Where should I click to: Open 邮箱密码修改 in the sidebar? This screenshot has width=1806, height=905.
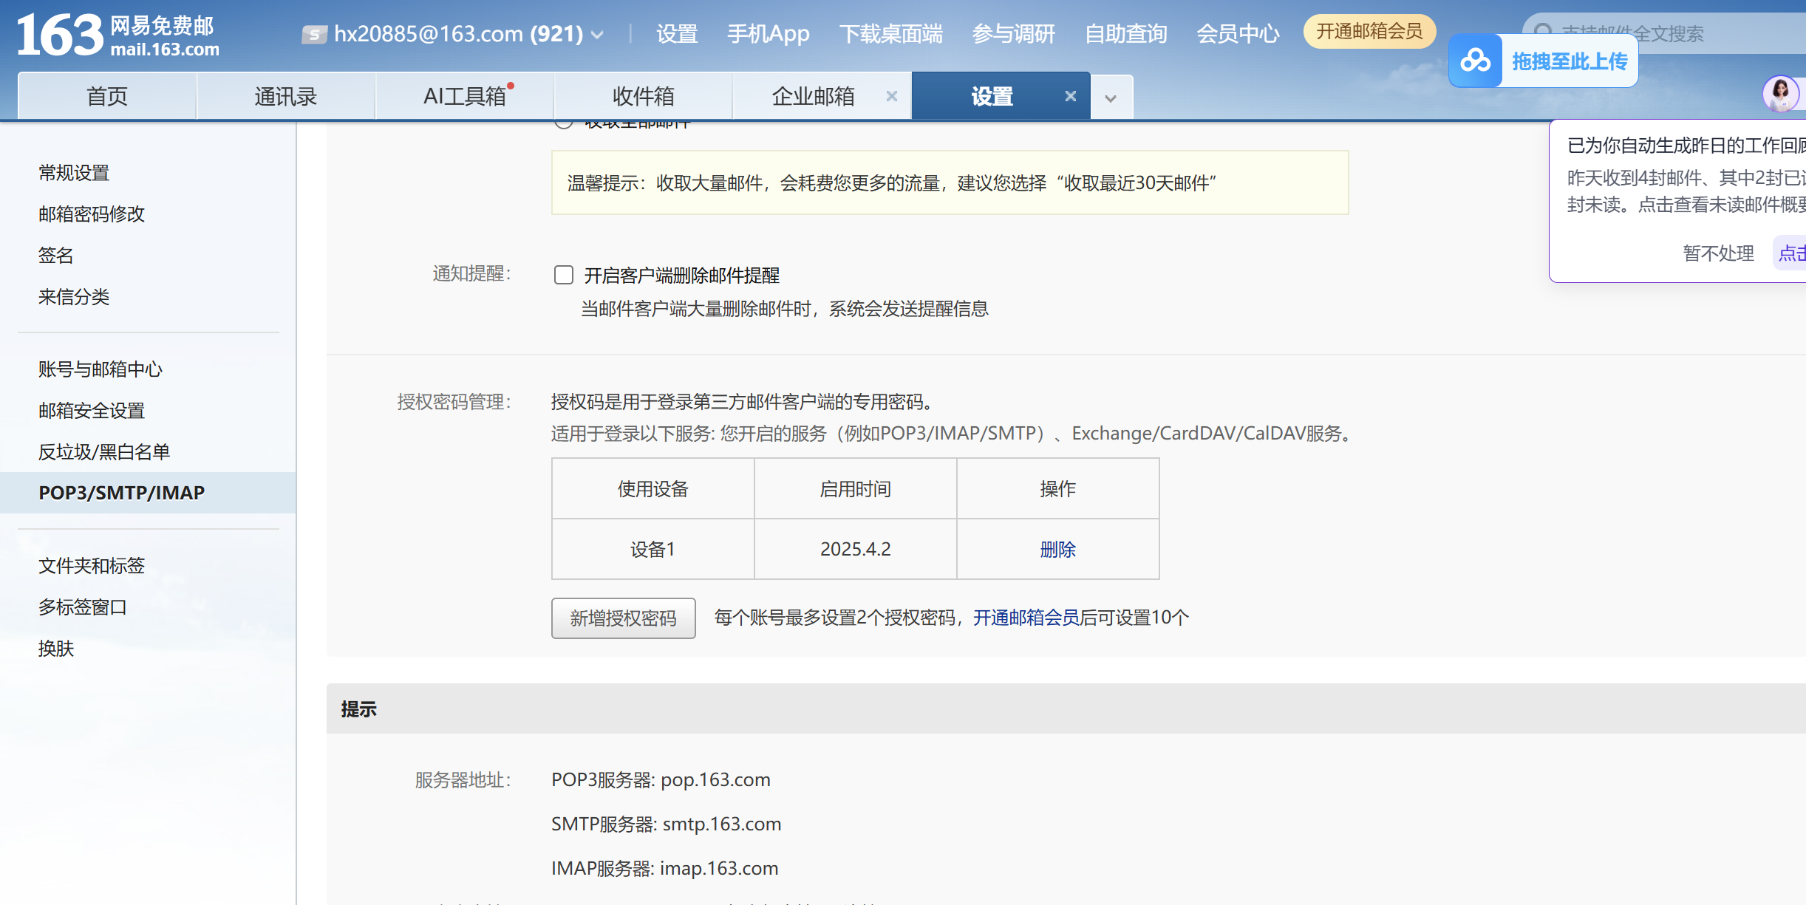pyautogui.click(x=92, y=214)
